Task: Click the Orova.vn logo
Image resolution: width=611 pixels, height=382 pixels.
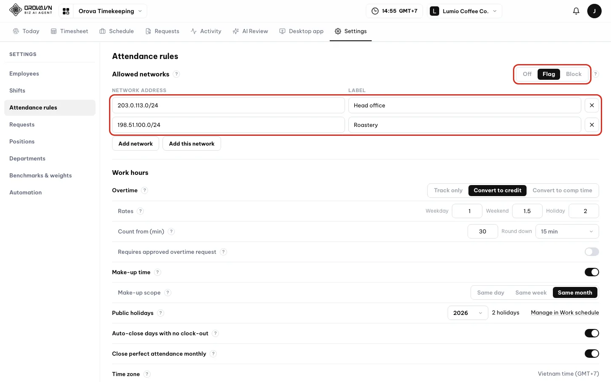Action: coord(31,10)
